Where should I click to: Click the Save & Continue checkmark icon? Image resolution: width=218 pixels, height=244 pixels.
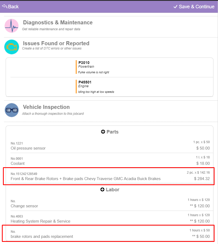click(x=175, y=7)
